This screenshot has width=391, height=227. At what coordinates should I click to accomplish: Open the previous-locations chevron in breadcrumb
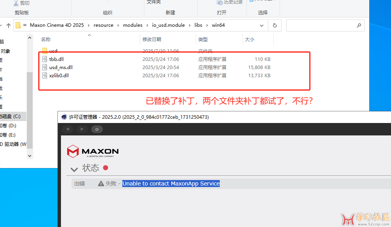(25, 25)
